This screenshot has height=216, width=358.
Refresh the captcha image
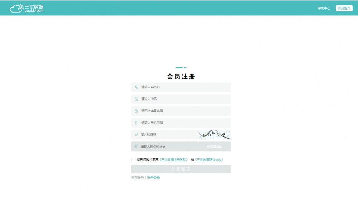click(214, 134)
